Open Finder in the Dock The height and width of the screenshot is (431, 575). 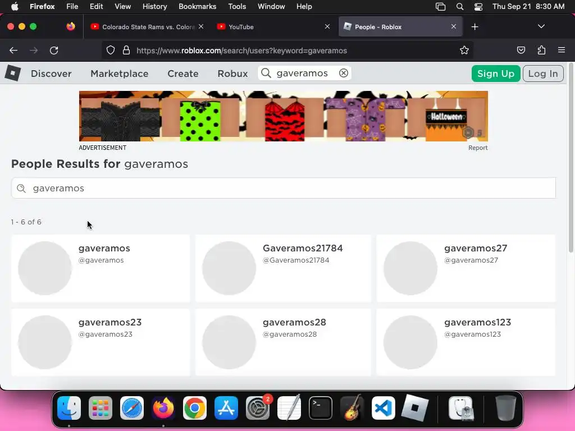click(69, 408)
